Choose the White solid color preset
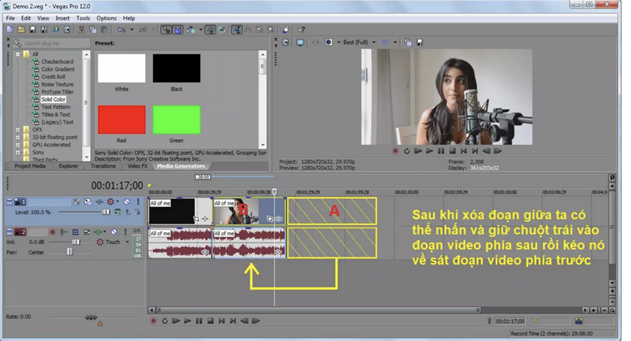 click(x=121, y=69)
